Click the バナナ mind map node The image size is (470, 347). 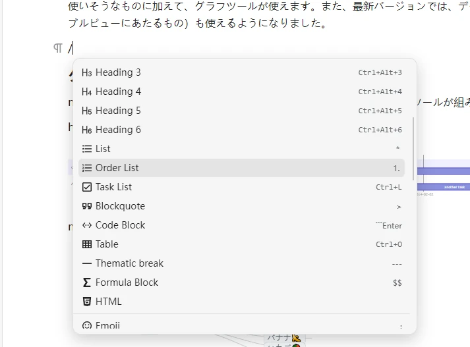pos(284,338)
